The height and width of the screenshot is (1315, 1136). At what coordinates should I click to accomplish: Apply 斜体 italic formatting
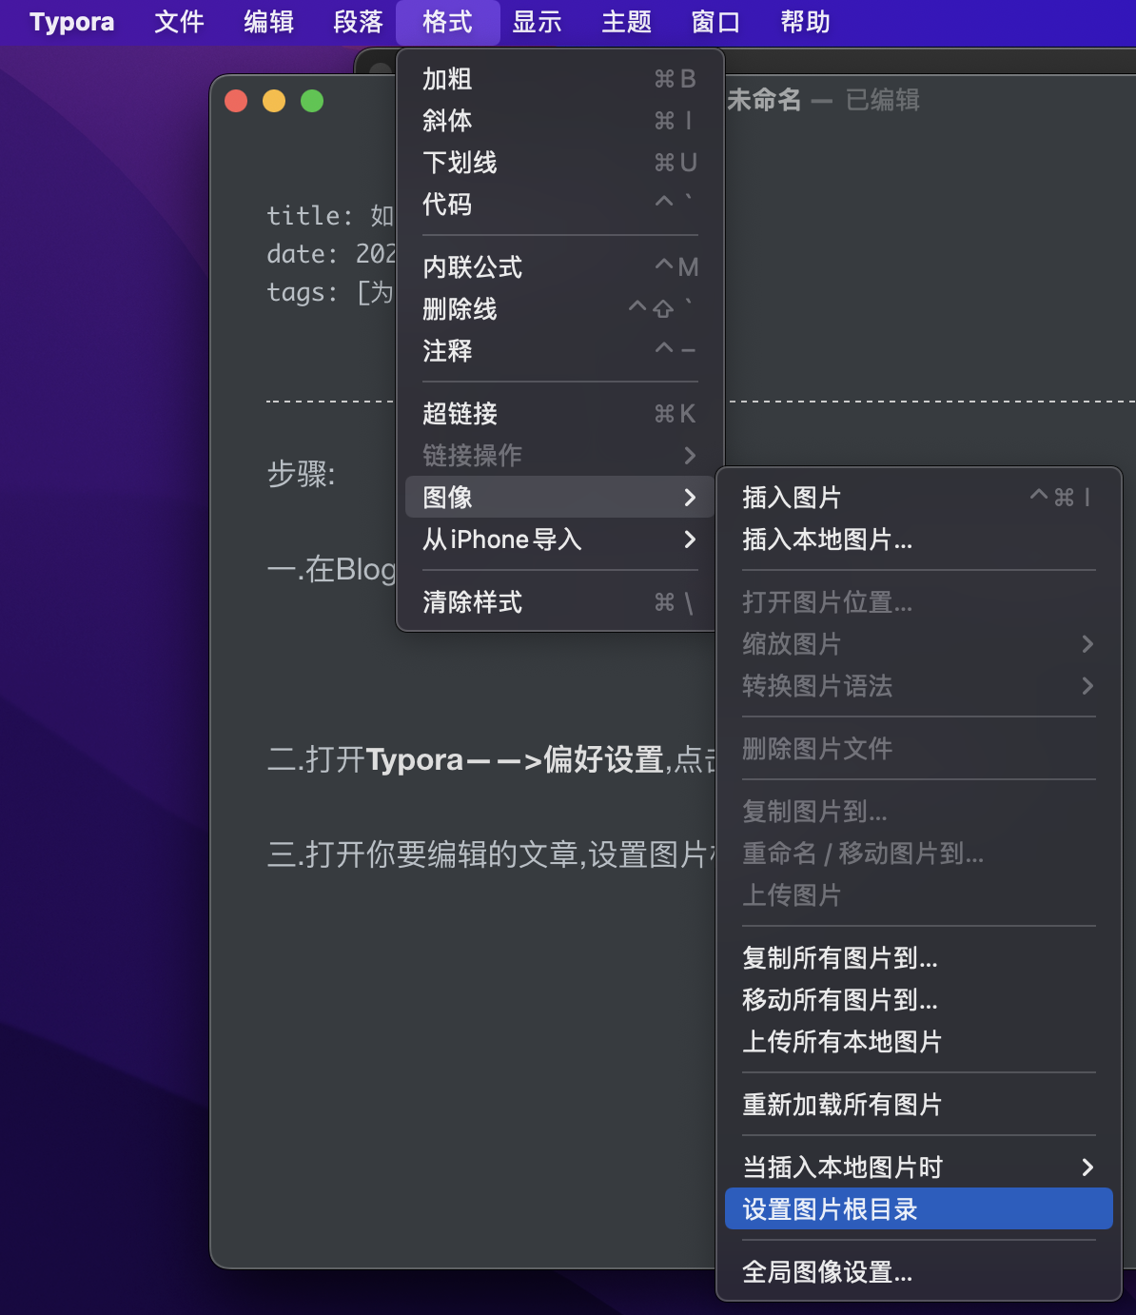558,121
